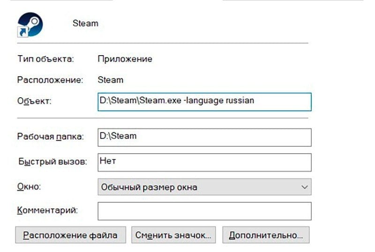
Task: Click the chevron arrow of Обычный размер окна
Action: 304,187
